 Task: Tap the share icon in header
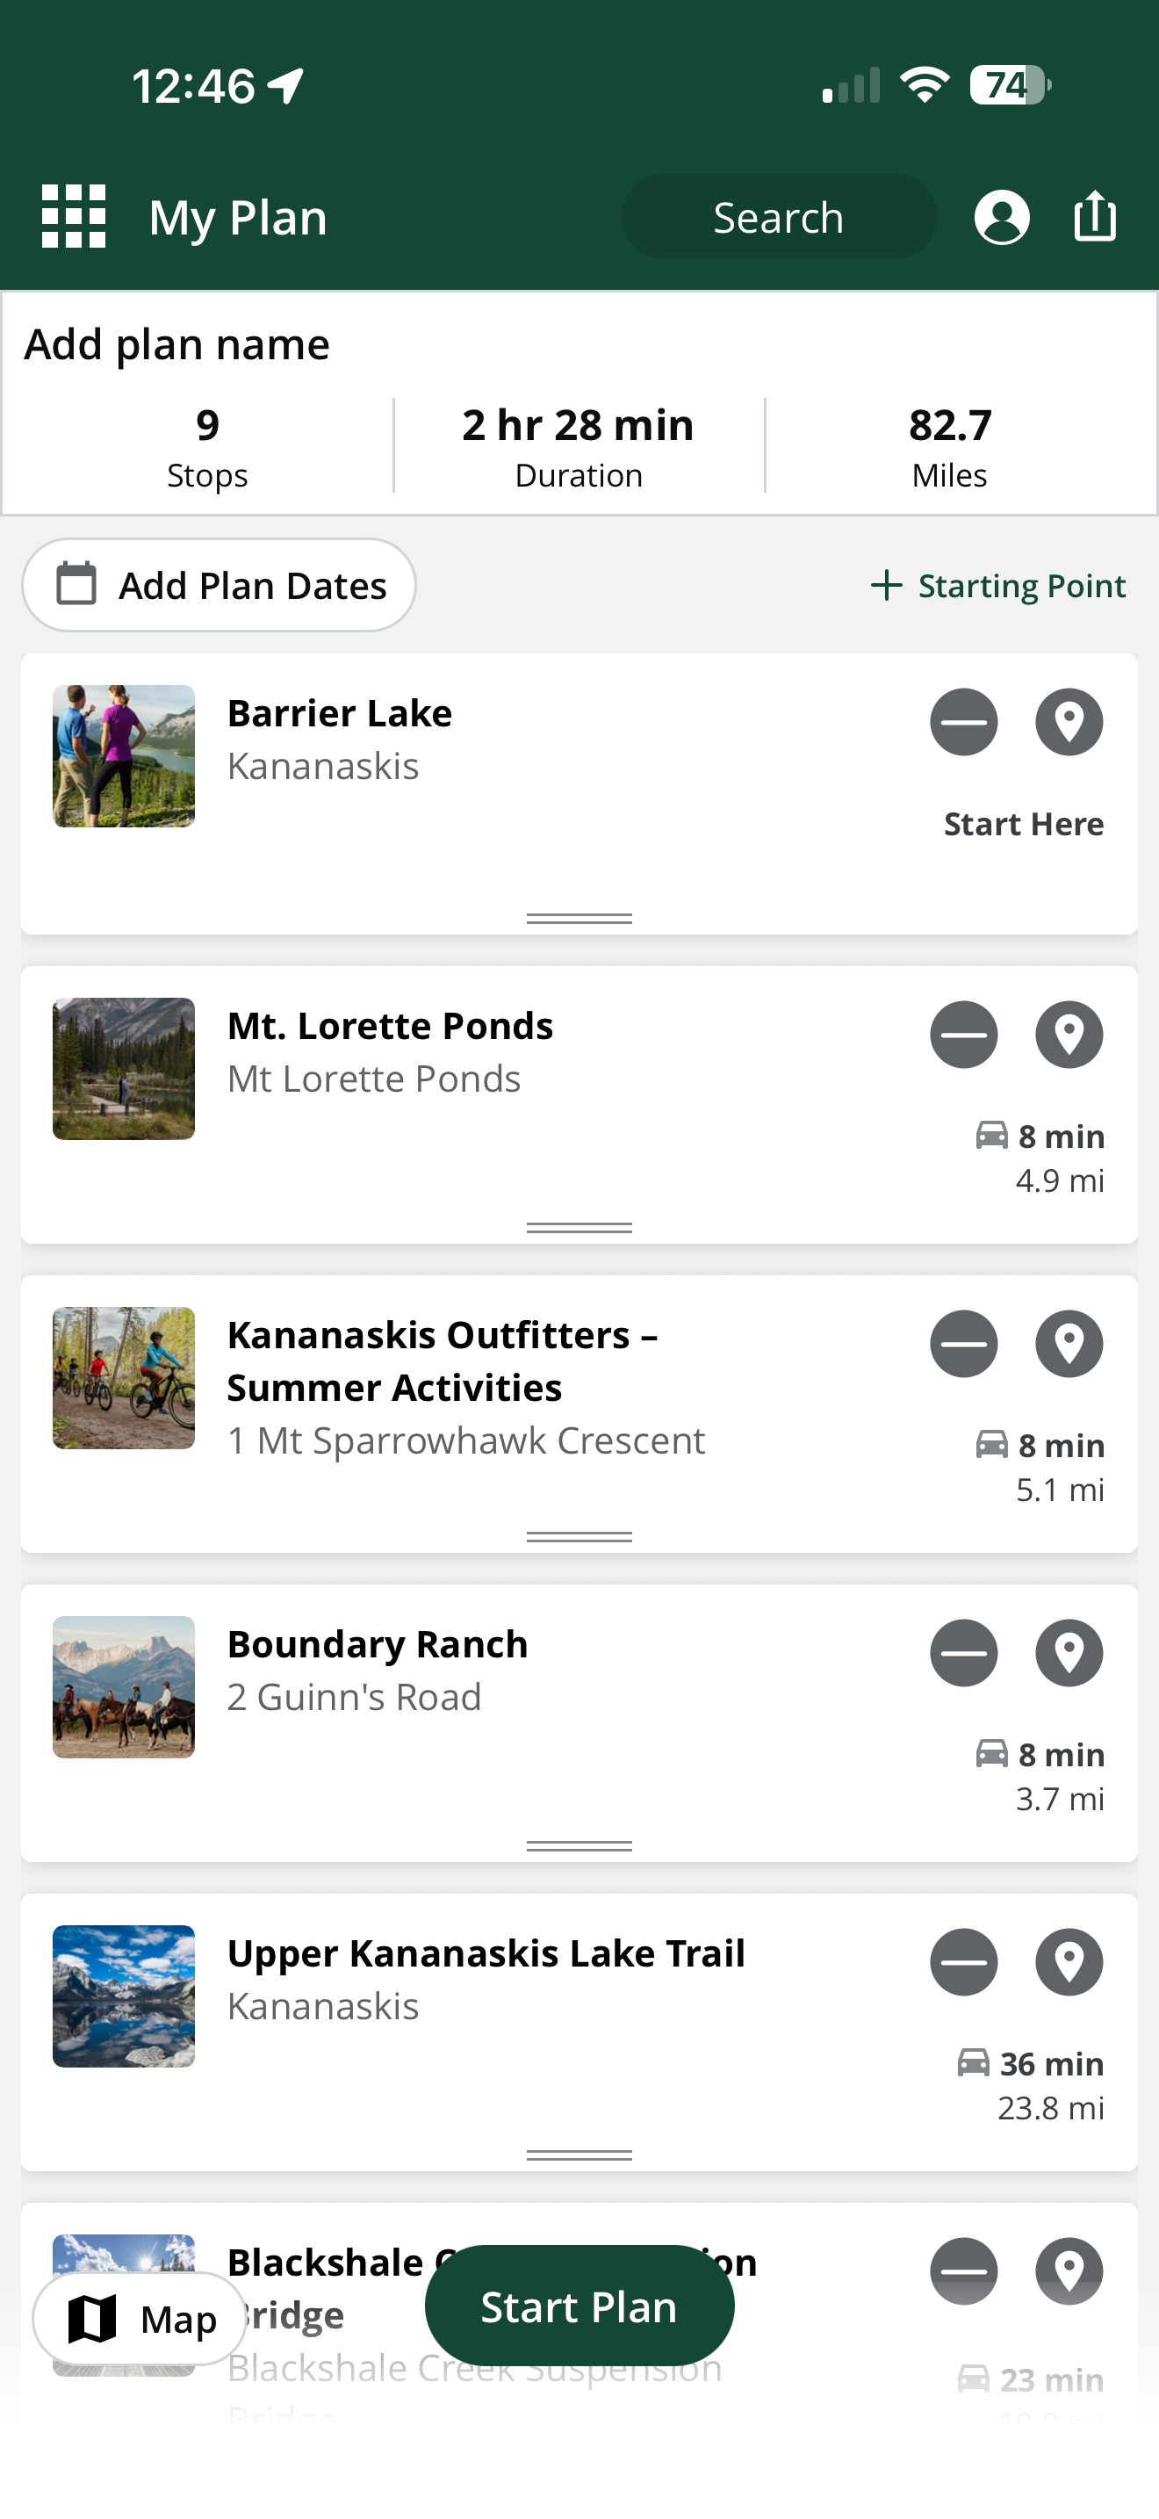[x=1095, y=215]
